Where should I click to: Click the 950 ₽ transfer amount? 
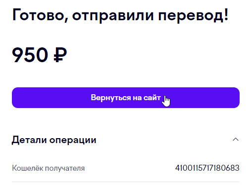coord(40,55)
